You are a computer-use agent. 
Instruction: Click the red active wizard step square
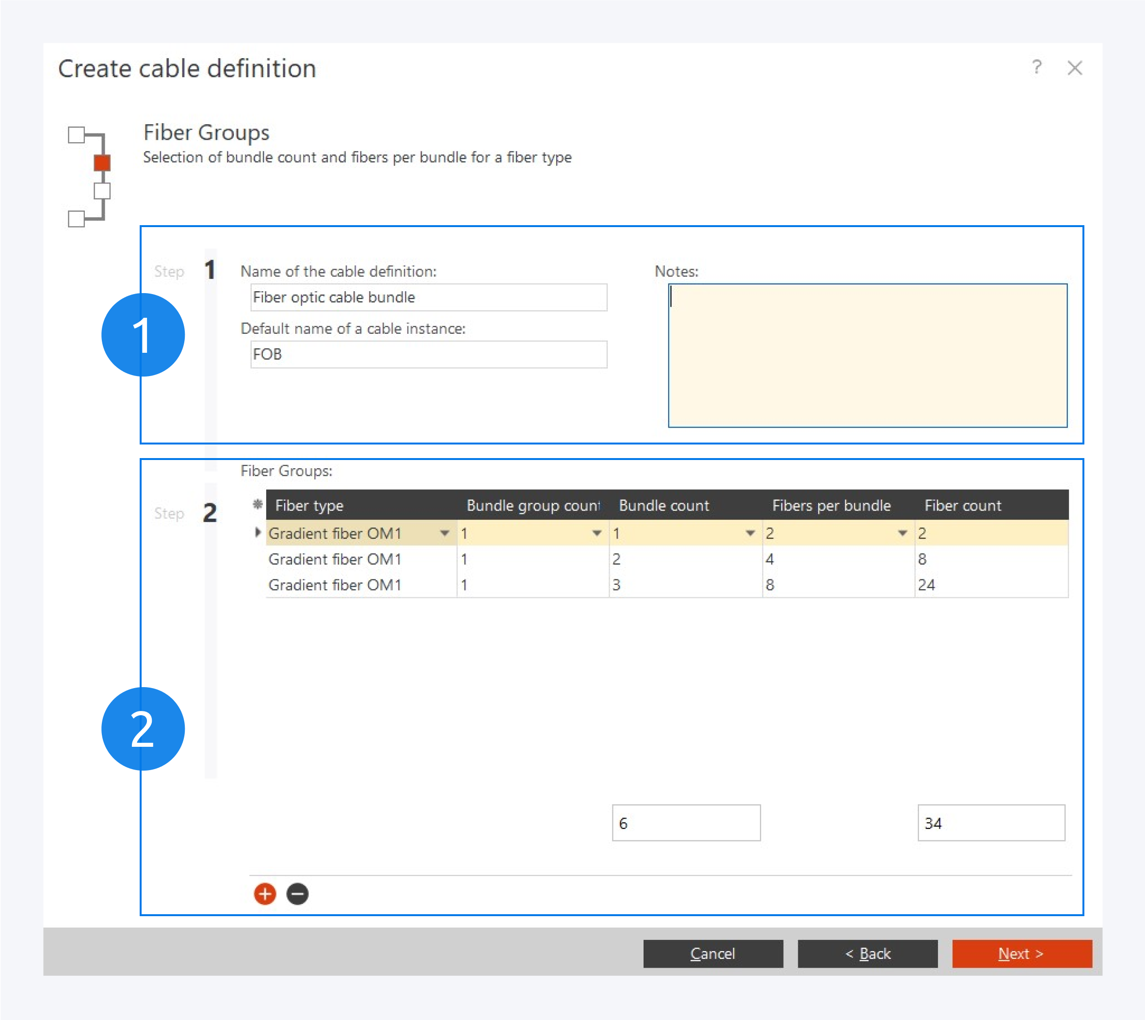(102, 163)
